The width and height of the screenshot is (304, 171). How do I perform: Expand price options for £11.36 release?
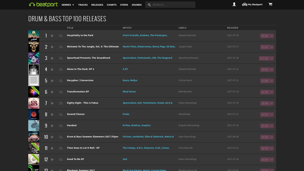(272, 58)
